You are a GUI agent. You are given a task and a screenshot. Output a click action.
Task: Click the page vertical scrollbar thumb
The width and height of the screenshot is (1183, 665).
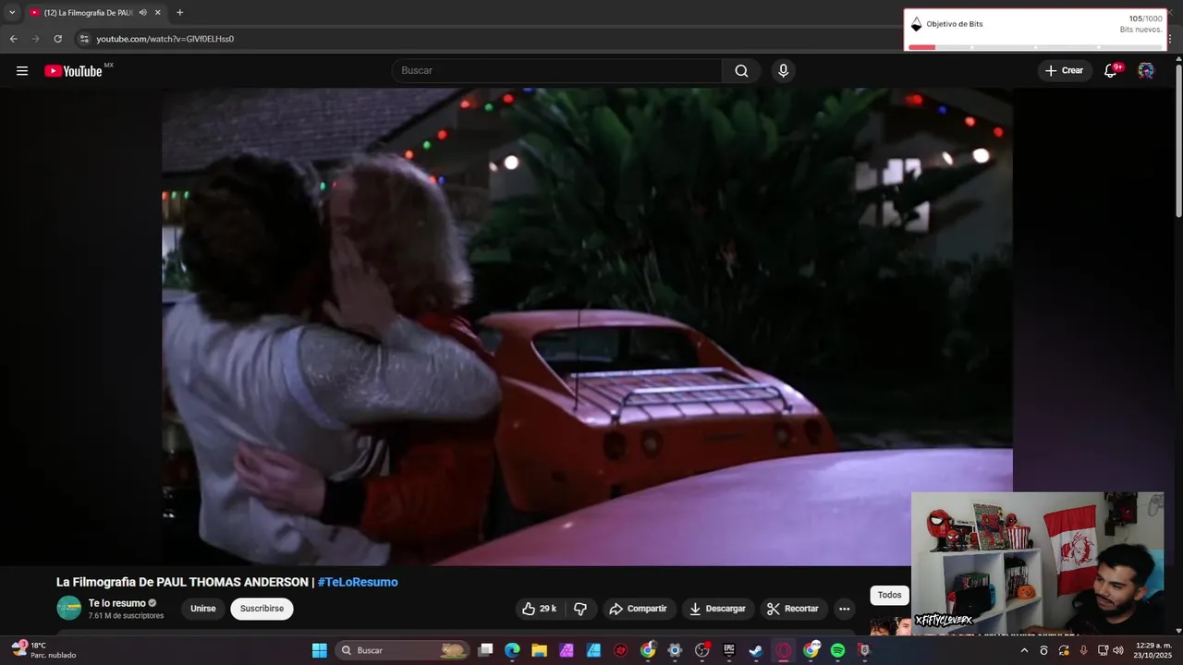(1178, 141)
